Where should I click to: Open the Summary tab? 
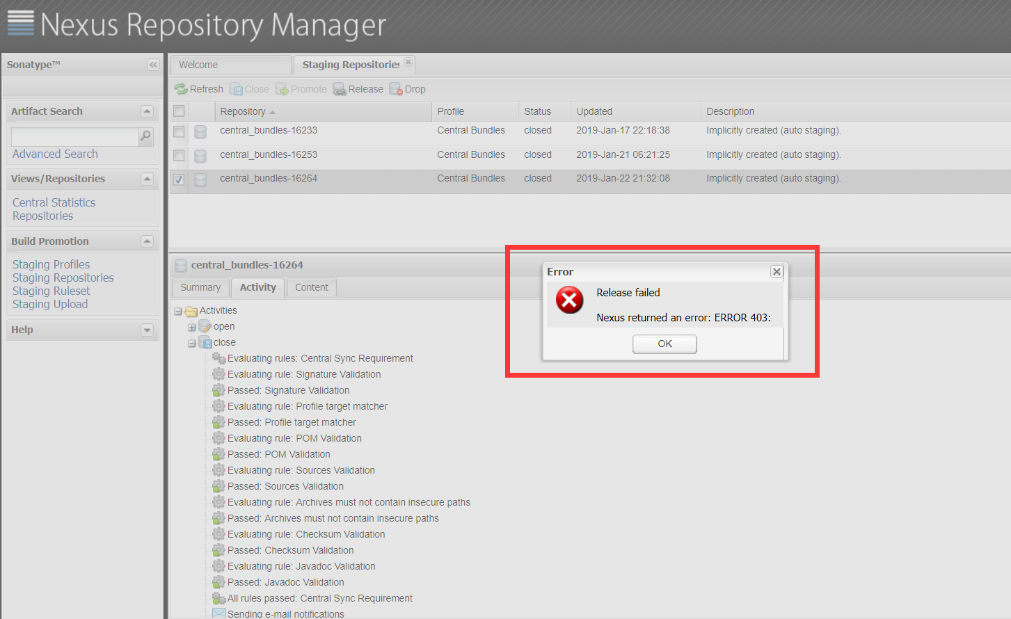click(200, 287)
